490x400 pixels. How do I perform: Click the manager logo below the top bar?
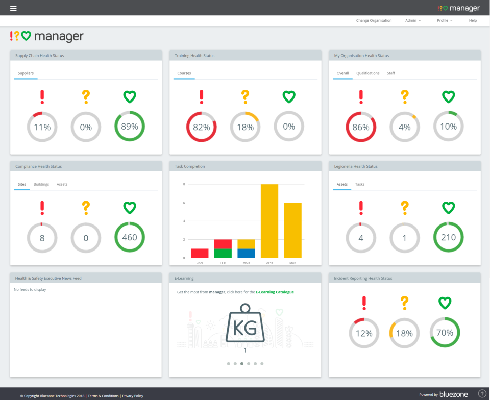45,36
